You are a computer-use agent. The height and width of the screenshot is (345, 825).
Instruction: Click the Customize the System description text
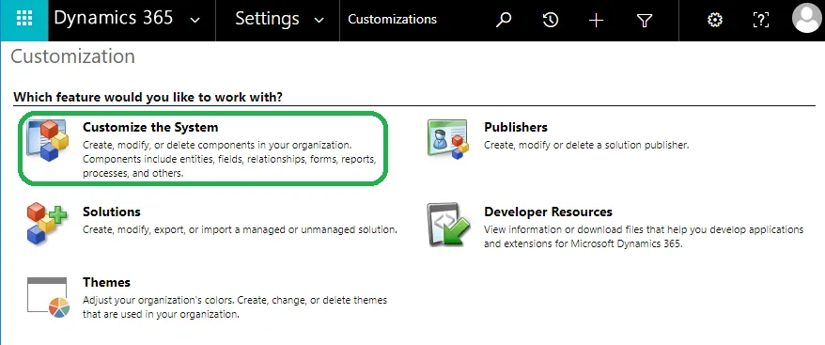(229, 159)
